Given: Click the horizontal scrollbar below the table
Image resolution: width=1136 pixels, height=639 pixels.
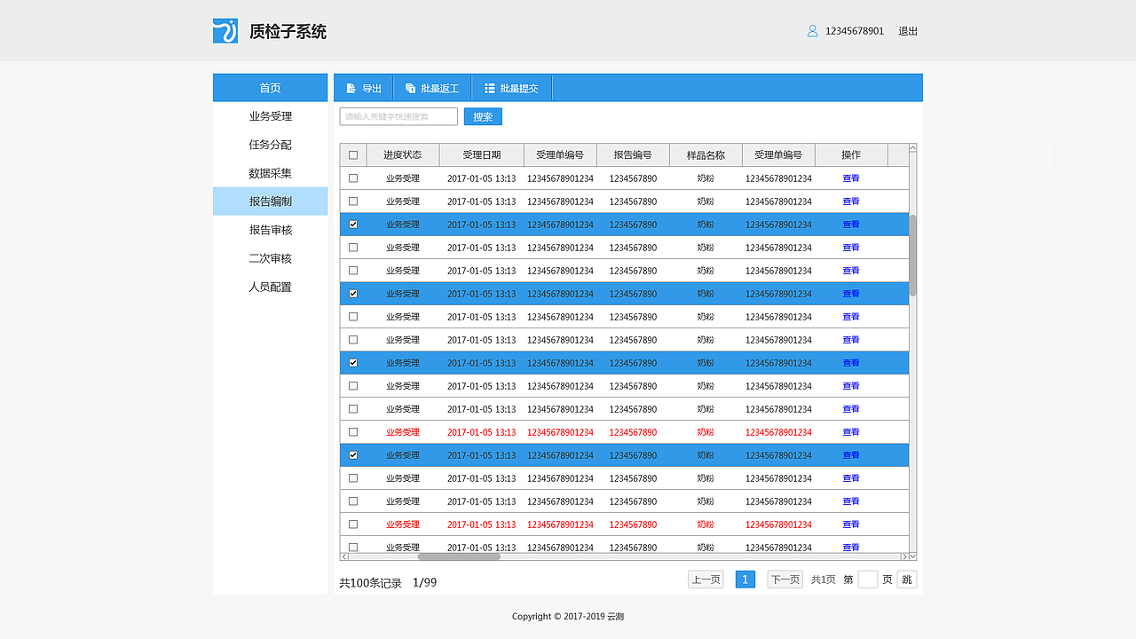Looking at the screenshot, I should (459, 558).
